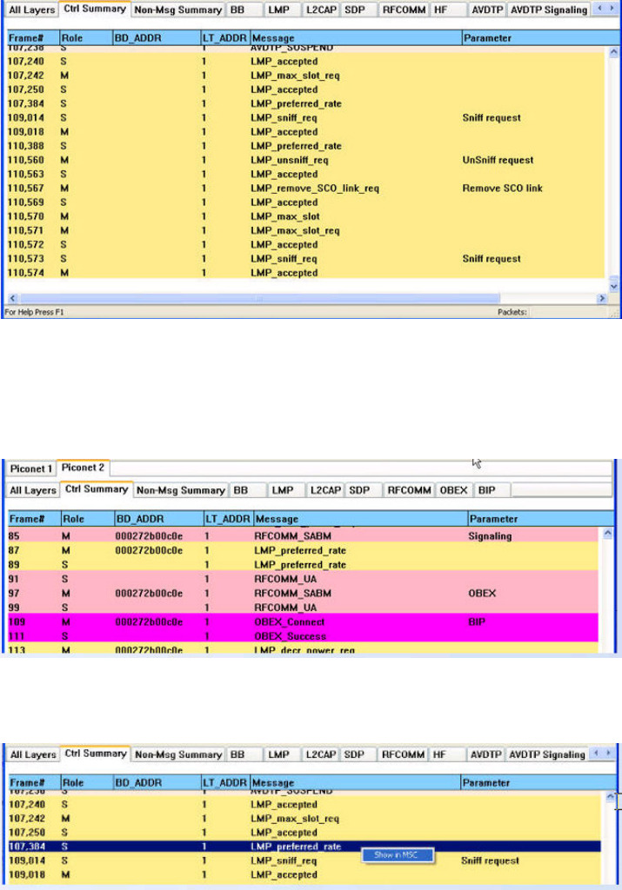The width and height of the screenshot is (622, 890).
Task: Select the Piconet 2 tab
Action: pyautogui.click(x=83, y=468)
